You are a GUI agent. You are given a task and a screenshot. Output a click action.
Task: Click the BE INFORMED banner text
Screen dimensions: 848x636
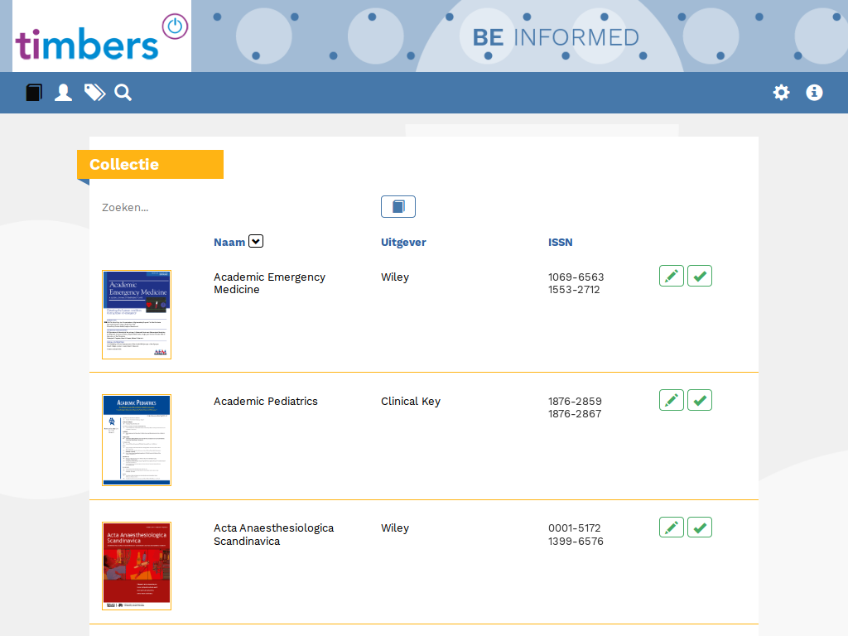pos(556,38)
